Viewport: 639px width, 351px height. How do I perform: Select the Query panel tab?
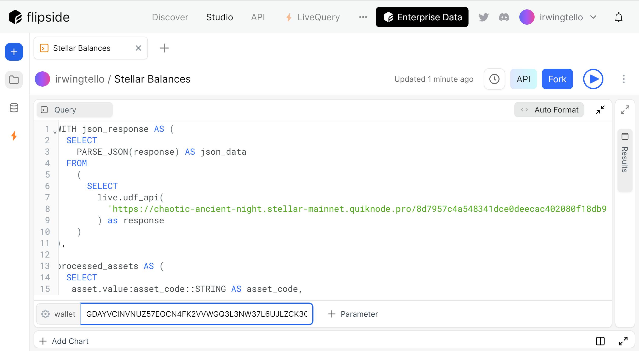(x=75, y=110)
